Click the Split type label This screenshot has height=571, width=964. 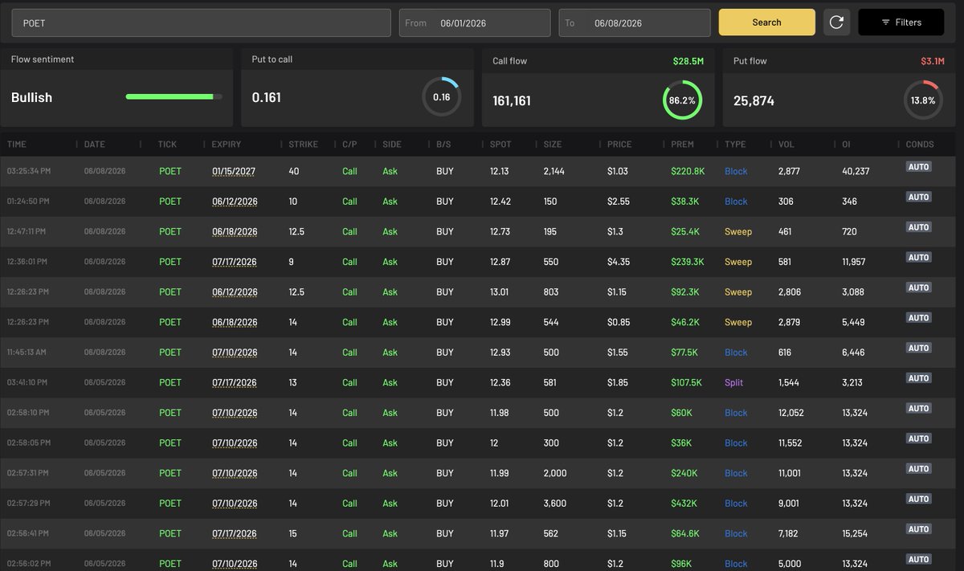click(734, 382)
